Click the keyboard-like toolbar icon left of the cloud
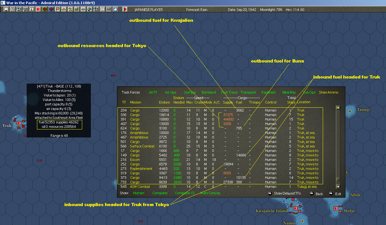Screen dimensions: 386x225 109,9
